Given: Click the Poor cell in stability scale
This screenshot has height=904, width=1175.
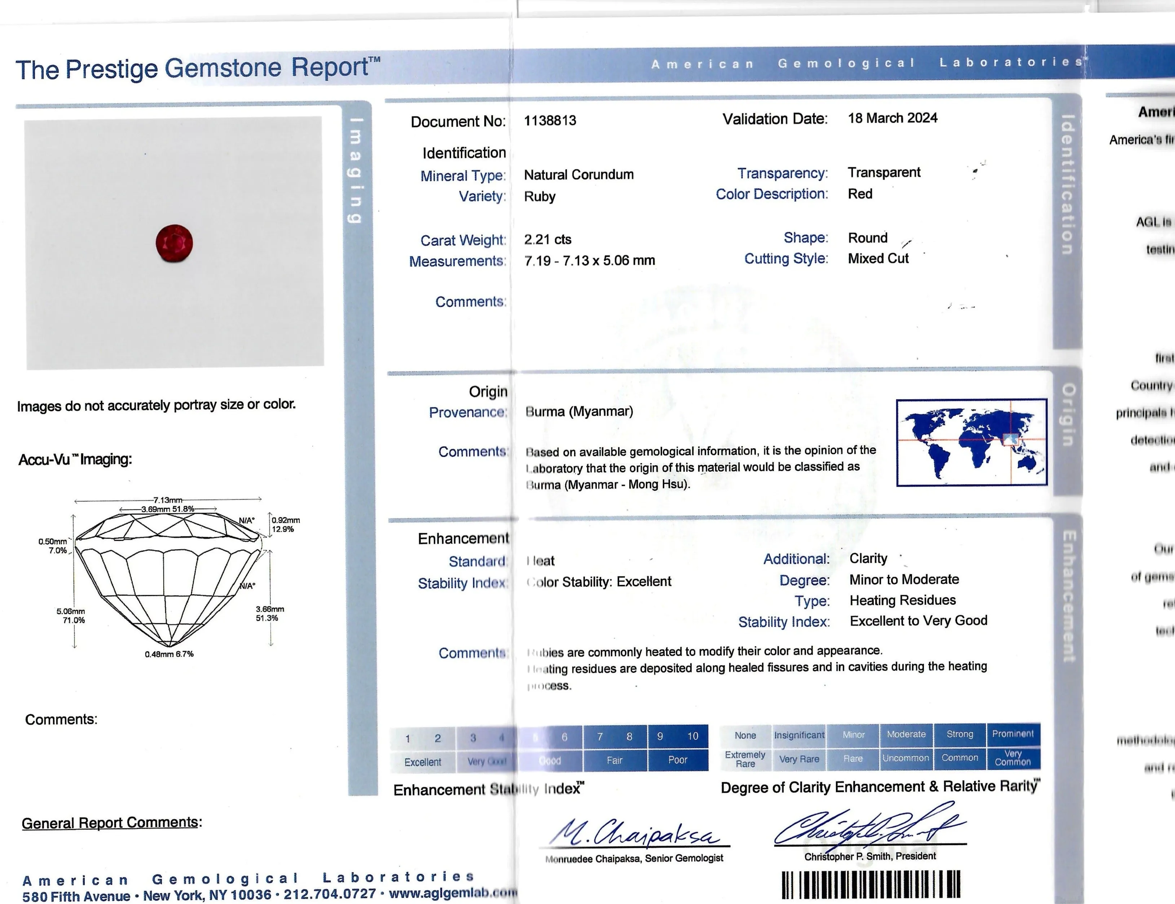Looking at the screenshot, I should pyautogui.click(x=678, y=760).
